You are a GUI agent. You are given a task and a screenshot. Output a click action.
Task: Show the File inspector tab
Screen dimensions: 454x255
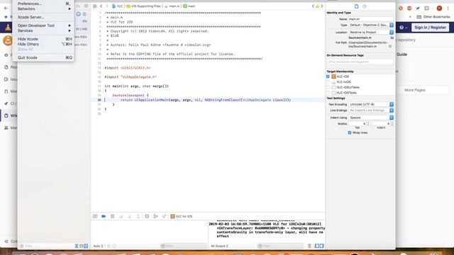click(x=356, y=6)
